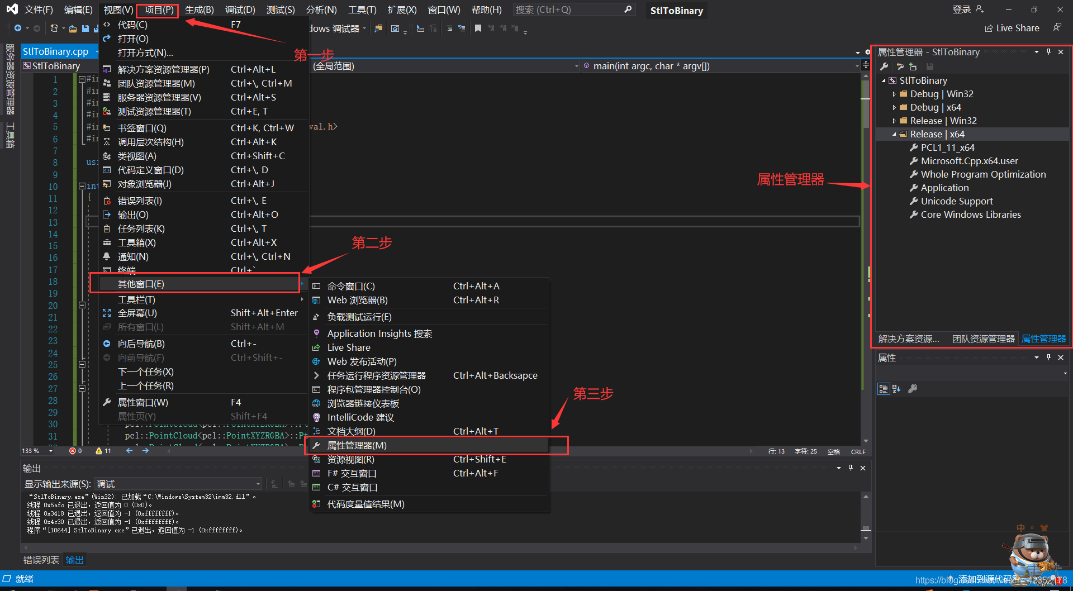Select the Whole Program Optimization property sheet
Screen dimensions: 1073x591
983,174
